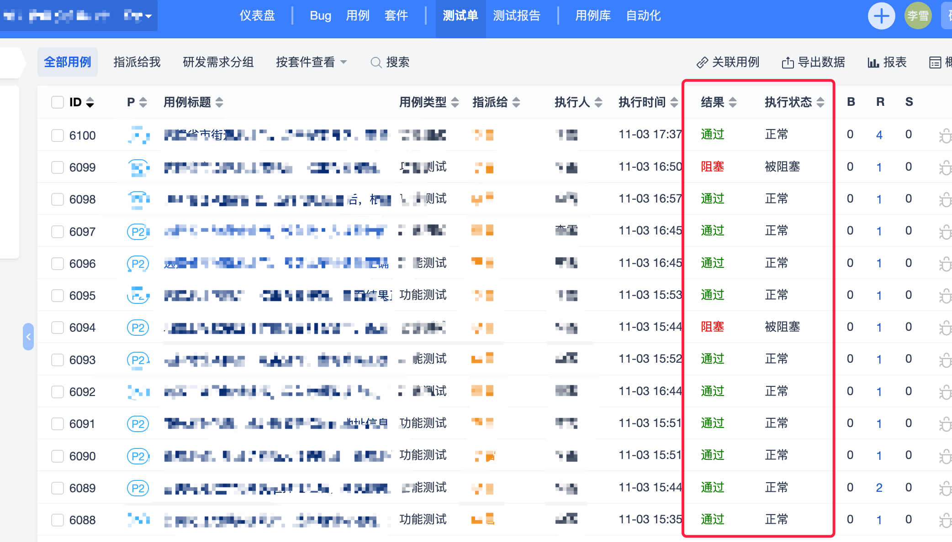Screen dimensions: 952x542
Task: Expand the 按套件查看 dropdown
Action: point(311,62)
